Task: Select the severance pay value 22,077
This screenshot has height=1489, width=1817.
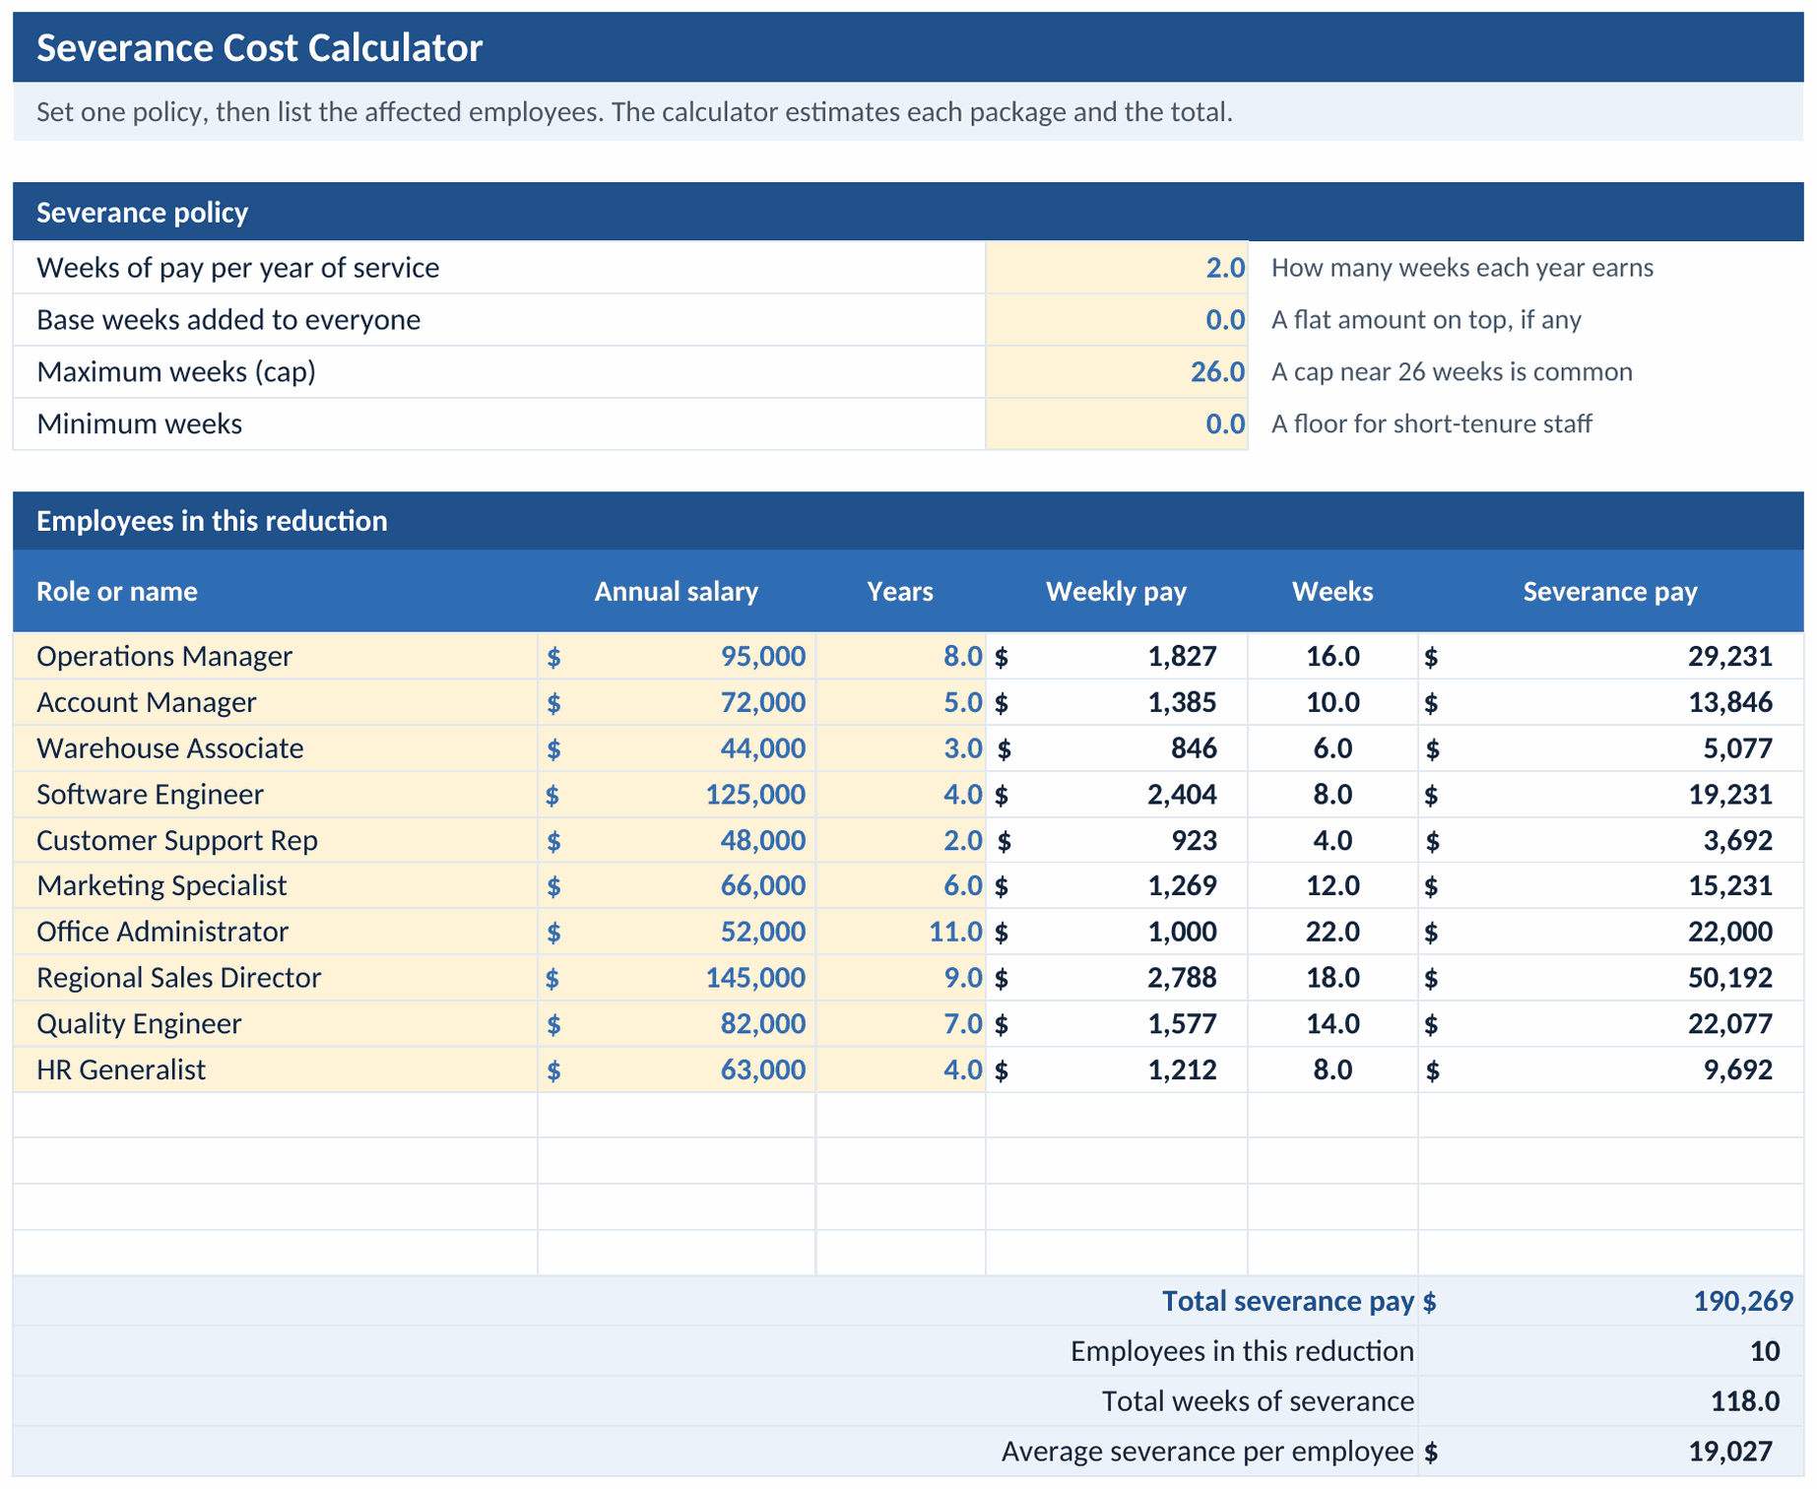Action: (x=1611, y=1023)
